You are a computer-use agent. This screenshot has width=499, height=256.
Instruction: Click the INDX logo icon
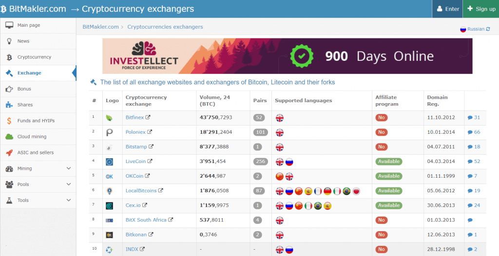tap(109, 250)
